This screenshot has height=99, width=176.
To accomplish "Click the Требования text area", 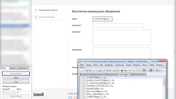I will tap(122, 54).
